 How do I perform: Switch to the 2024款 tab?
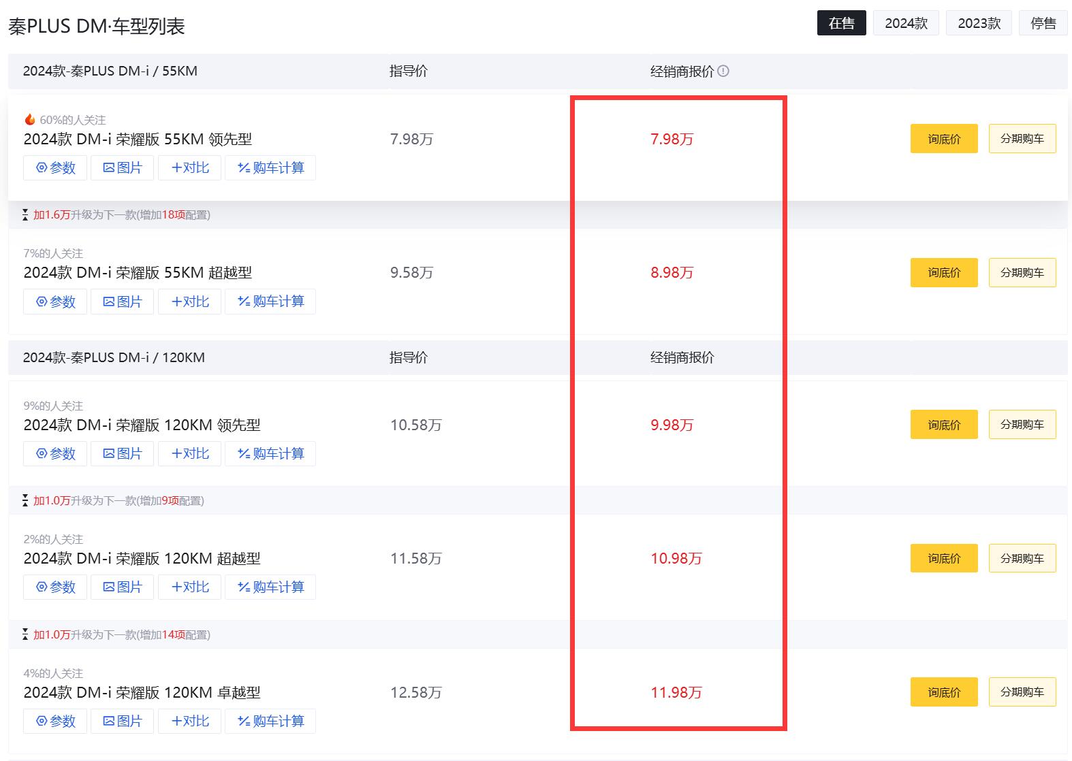pos(906,23)
